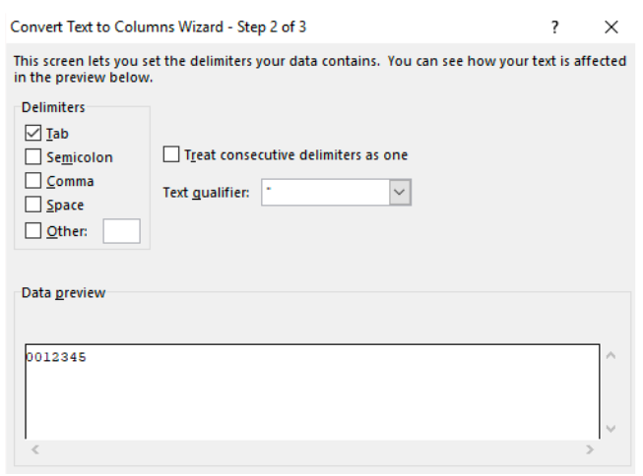Click the Text qualifier label

point(206,193)
